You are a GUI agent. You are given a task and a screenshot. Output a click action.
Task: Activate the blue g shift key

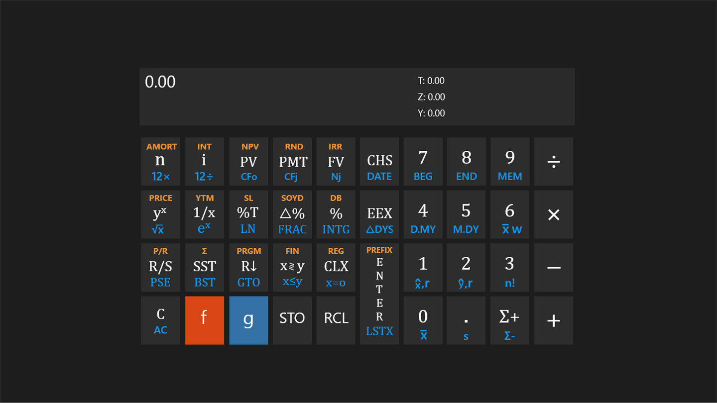[248, 320]
